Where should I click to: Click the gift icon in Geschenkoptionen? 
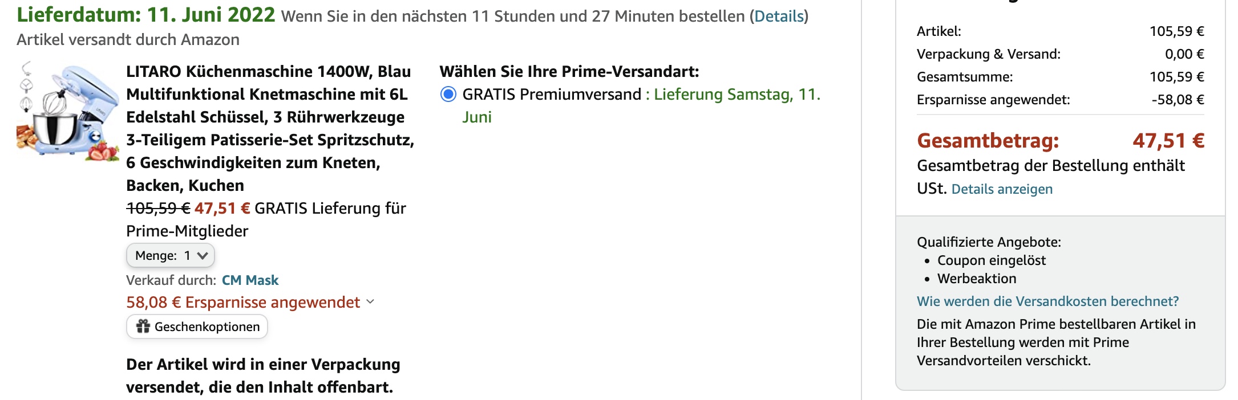[x=143, y=326]
